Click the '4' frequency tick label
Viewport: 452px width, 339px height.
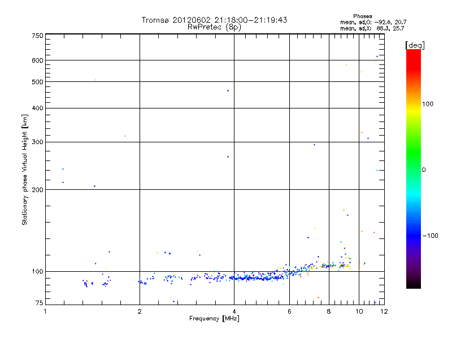click(x=234, y=311)
